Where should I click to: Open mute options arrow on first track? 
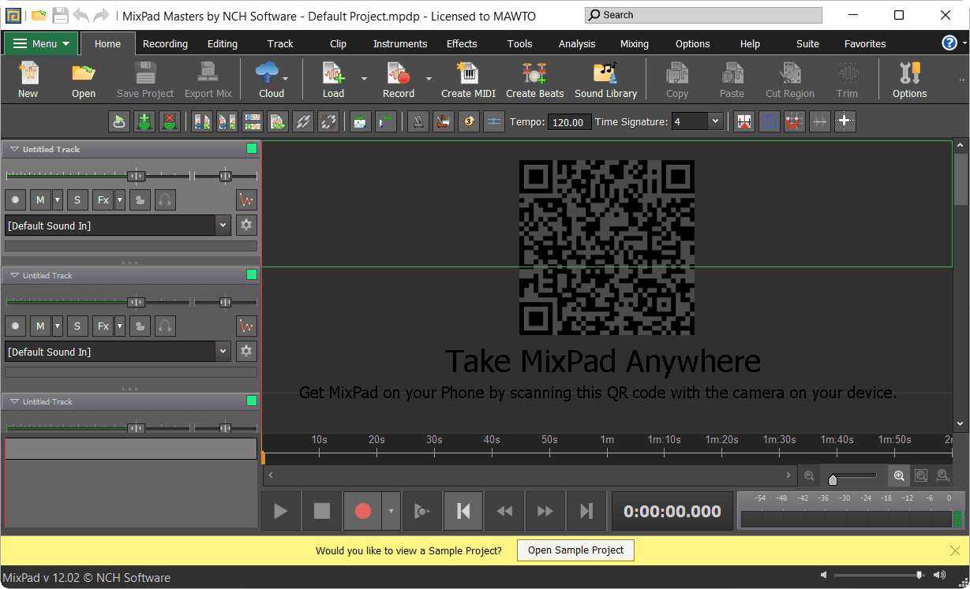pyautogui.click(x=57, y=199)
